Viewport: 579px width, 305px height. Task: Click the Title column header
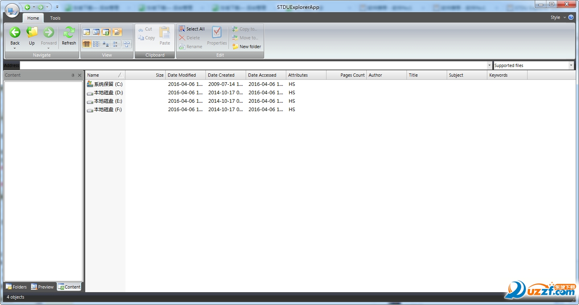tap(427, 75)
